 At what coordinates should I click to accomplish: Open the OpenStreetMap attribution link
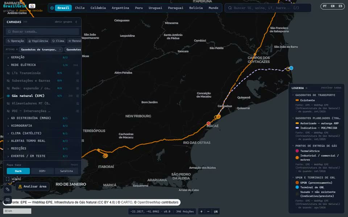(149, 203)
